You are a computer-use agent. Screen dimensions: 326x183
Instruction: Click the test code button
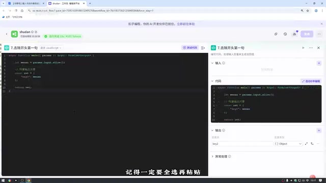(190, 48)
